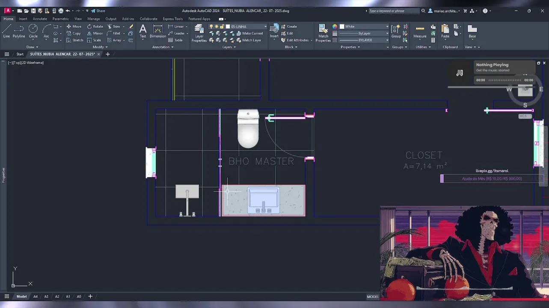Click the Rotate command
Screen dimensions: 549x308
pyautogui.click(x=95, y=27)
